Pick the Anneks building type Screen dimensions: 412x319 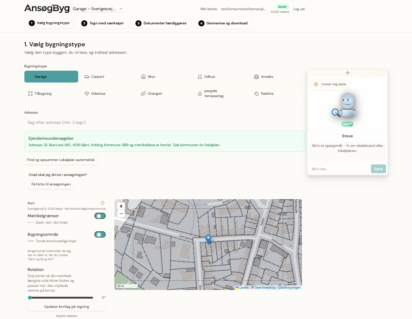(x=277, y=77)
